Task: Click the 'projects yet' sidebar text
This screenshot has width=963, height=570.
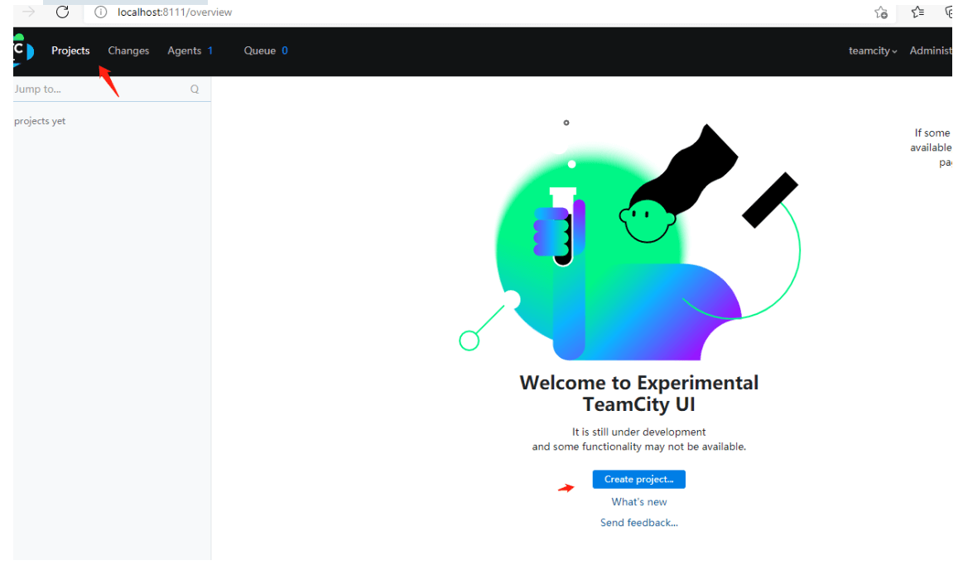Action: tap(39, 121)
